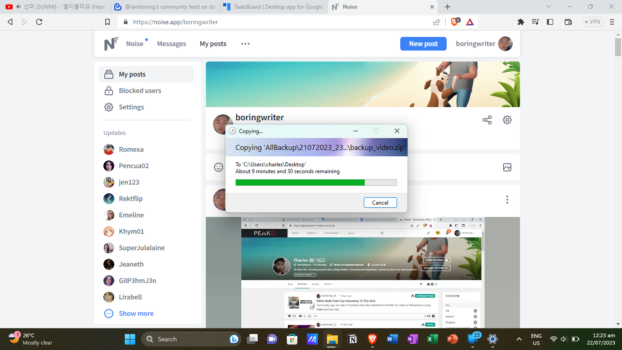Click the boringwriter avatar in header
The height and width of the screenshot is (350, 622).
[x=505, y=44]
